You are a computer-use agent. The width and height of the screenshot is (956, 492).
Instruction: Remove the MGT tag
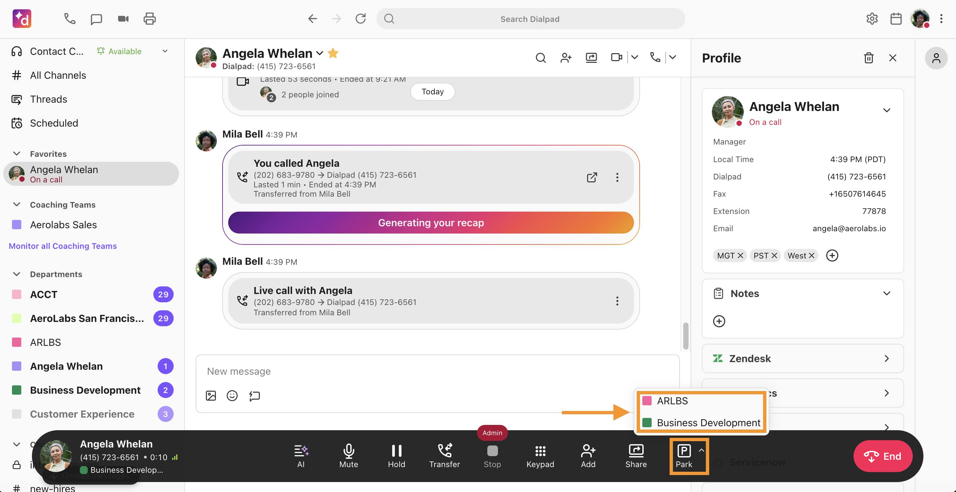(740, 255)
